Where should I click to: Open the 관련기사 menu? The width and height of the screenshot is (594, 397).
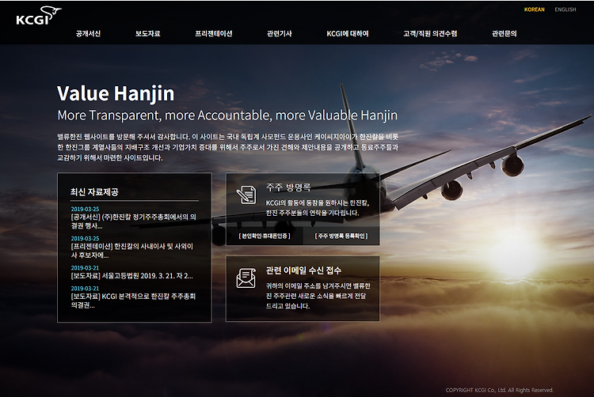[280, 34]
